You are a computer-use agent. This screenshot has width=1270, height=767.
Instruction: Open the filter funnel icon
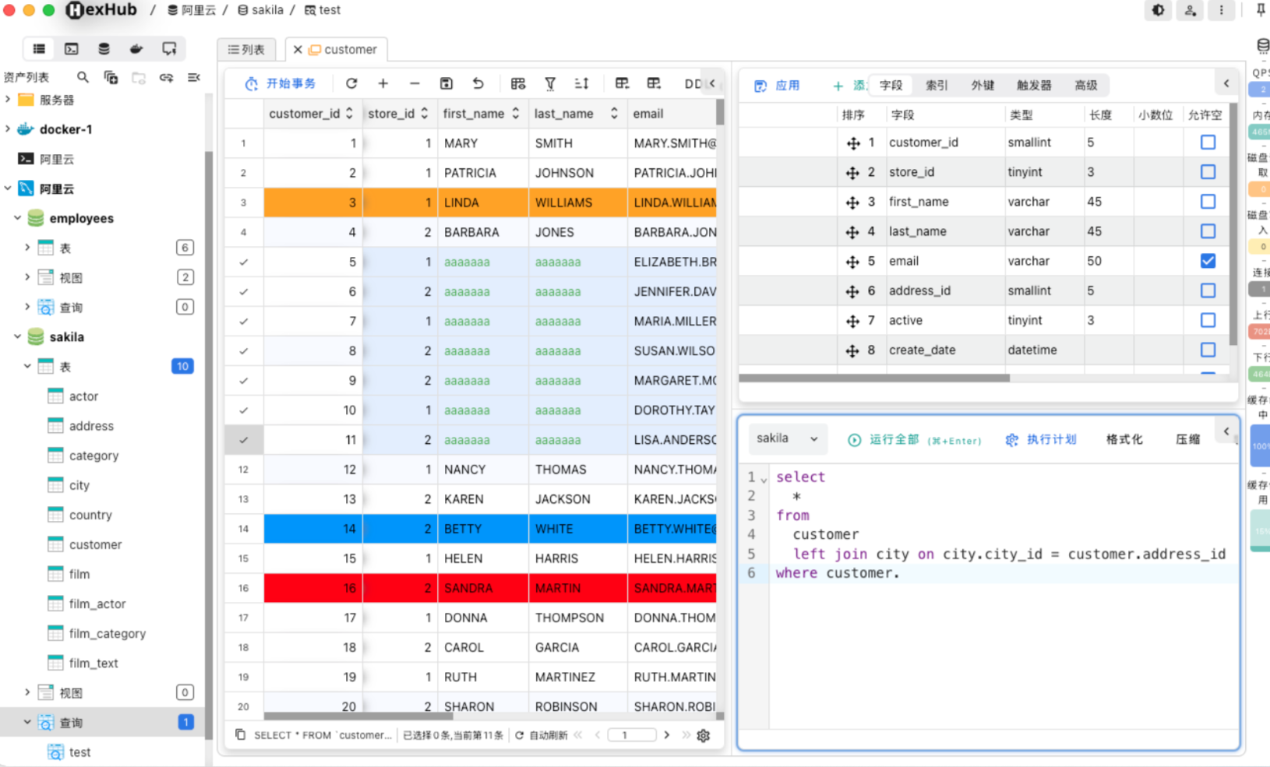click(x=550, y=83)
